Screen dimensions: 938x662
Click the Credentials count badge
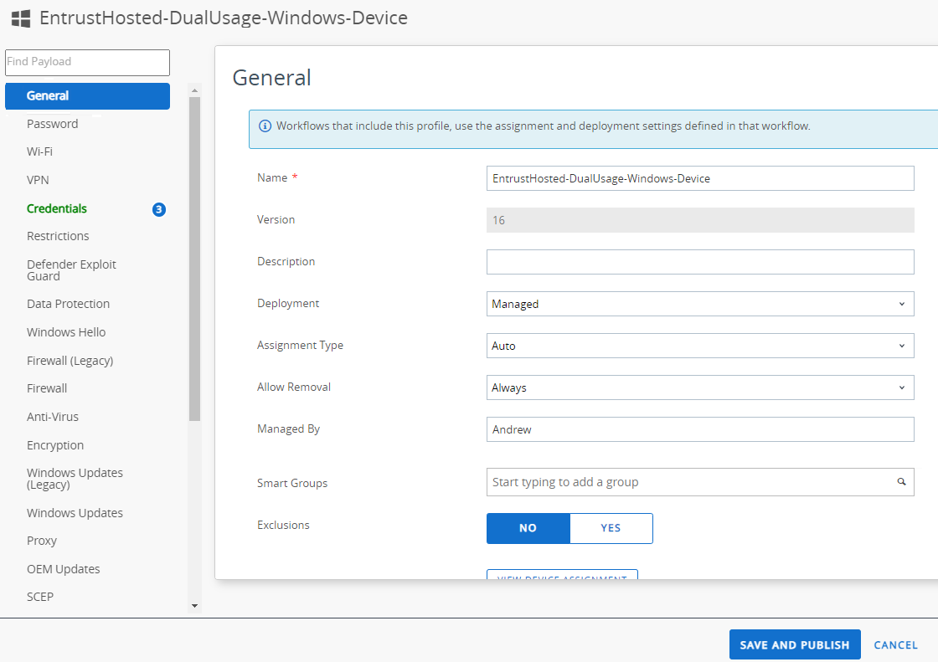coord(159,209)
